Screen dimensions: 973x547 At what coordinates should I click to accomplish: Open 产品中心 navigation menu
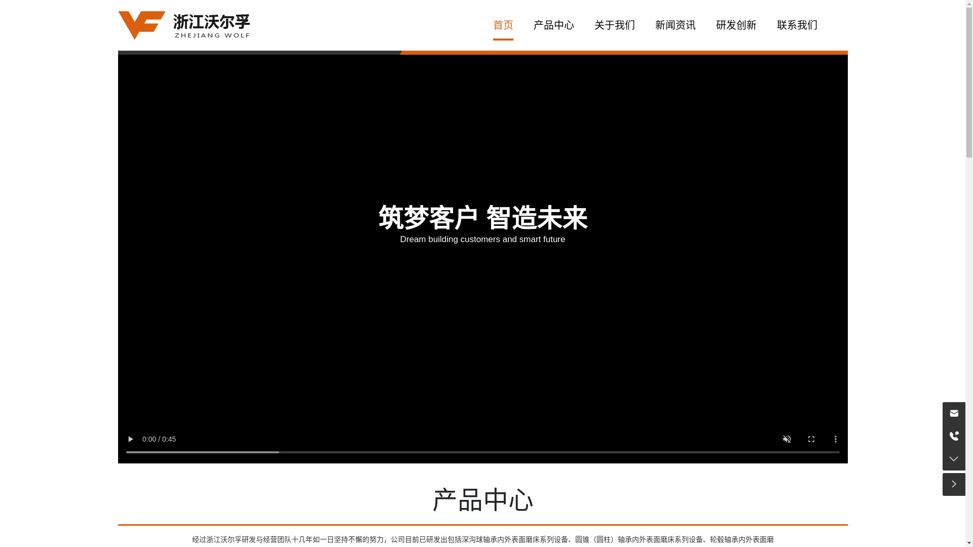pos(553,25)
